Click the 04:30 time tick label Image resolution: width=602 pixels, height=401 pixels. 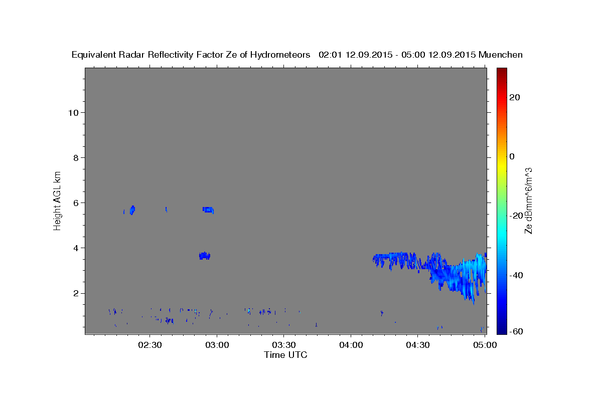(417, 345)
